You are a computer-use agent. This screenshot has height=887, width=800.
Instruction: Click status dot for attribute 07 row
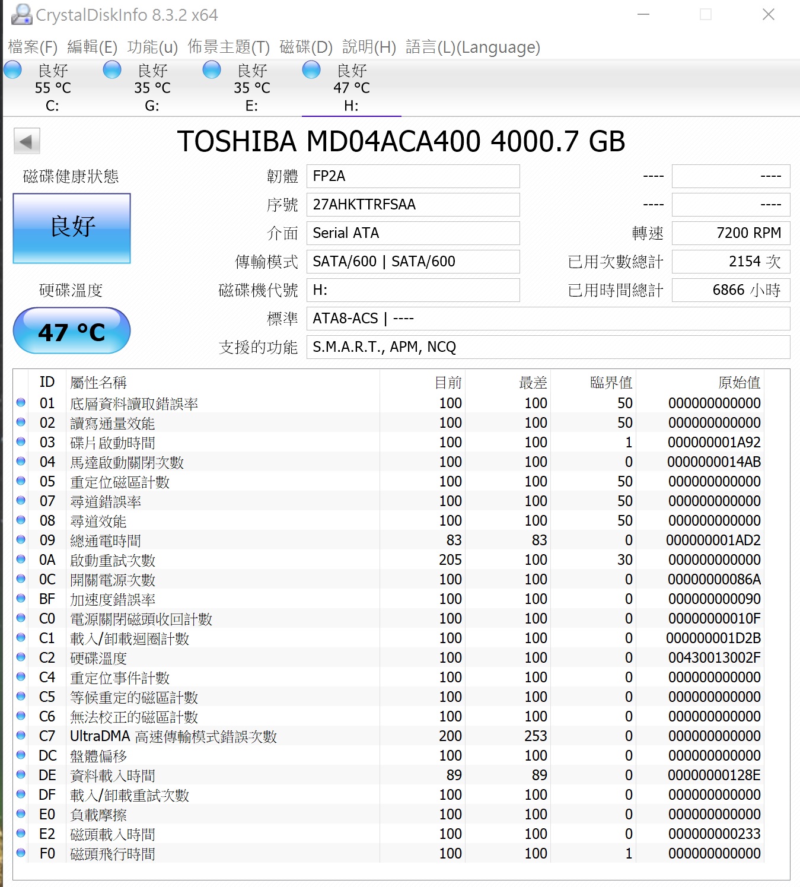pos(21,501)
